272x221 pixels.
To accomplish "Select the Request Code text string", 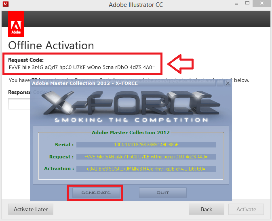I will 82,67.
